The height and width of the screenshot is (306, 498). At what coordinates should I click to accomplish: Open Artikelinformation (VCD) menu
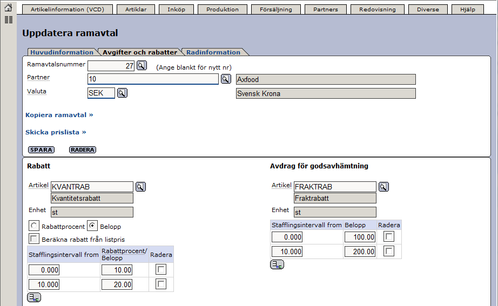pos(68,10)
